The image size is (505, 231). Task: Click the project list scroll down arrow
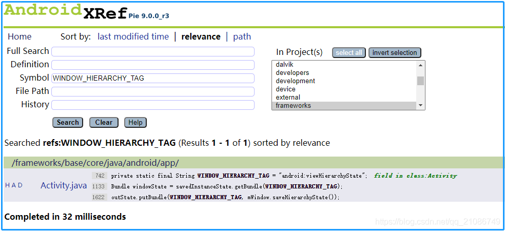coord(420,105)
